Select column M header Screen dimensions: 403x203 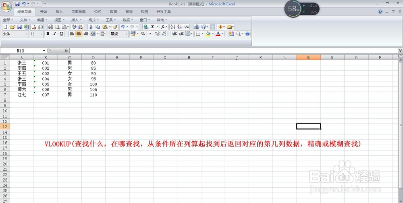pos(308,58)
